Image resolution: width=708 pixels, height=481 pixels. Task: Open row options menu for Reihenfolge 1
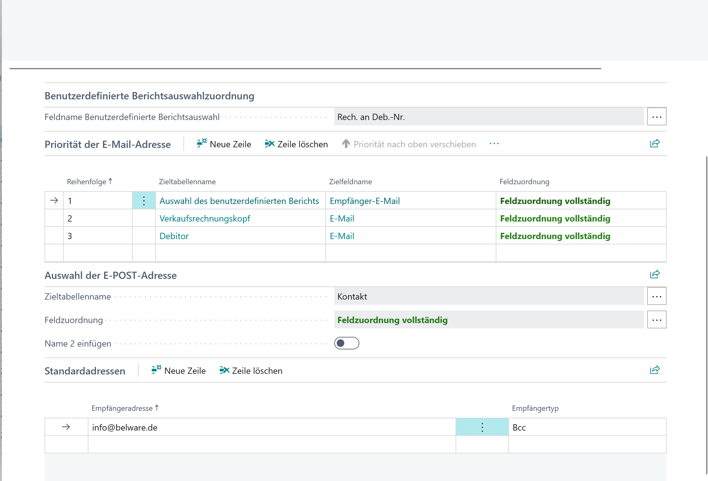[x=144, y=201]
